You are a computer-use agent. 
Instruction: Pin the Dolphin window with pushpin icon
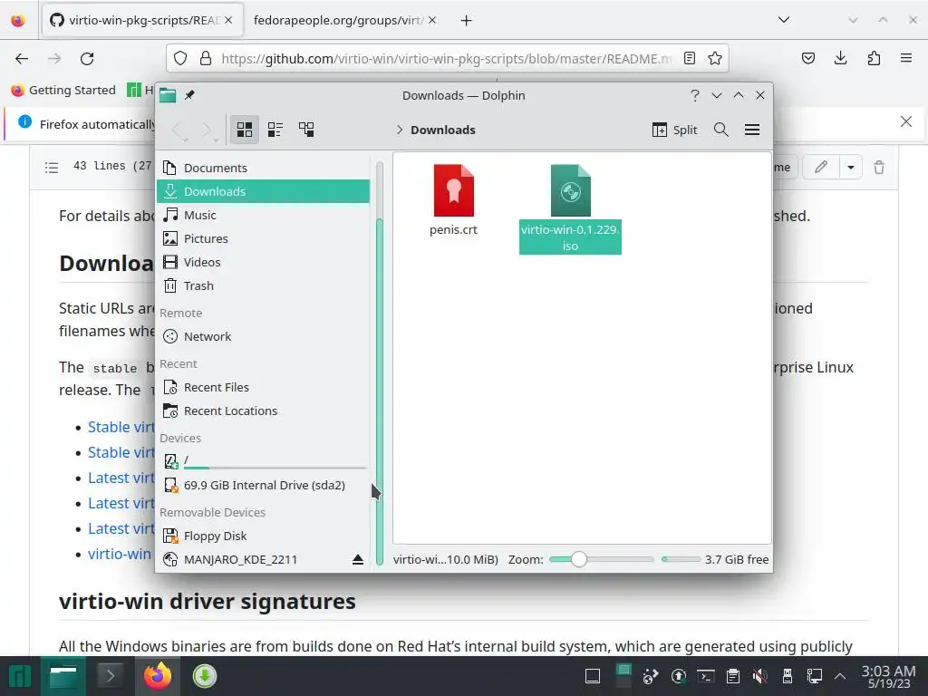click(x=189, y=95)
